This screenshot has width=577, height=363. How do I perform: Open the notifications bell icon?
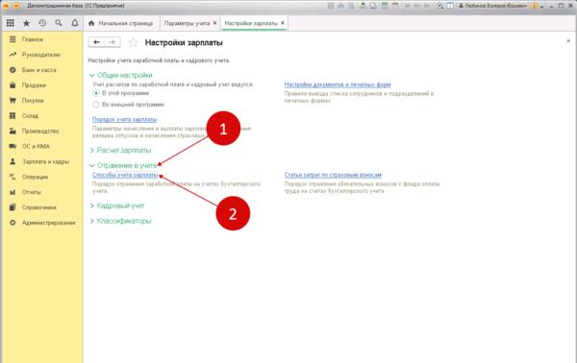tap(75, 23)
